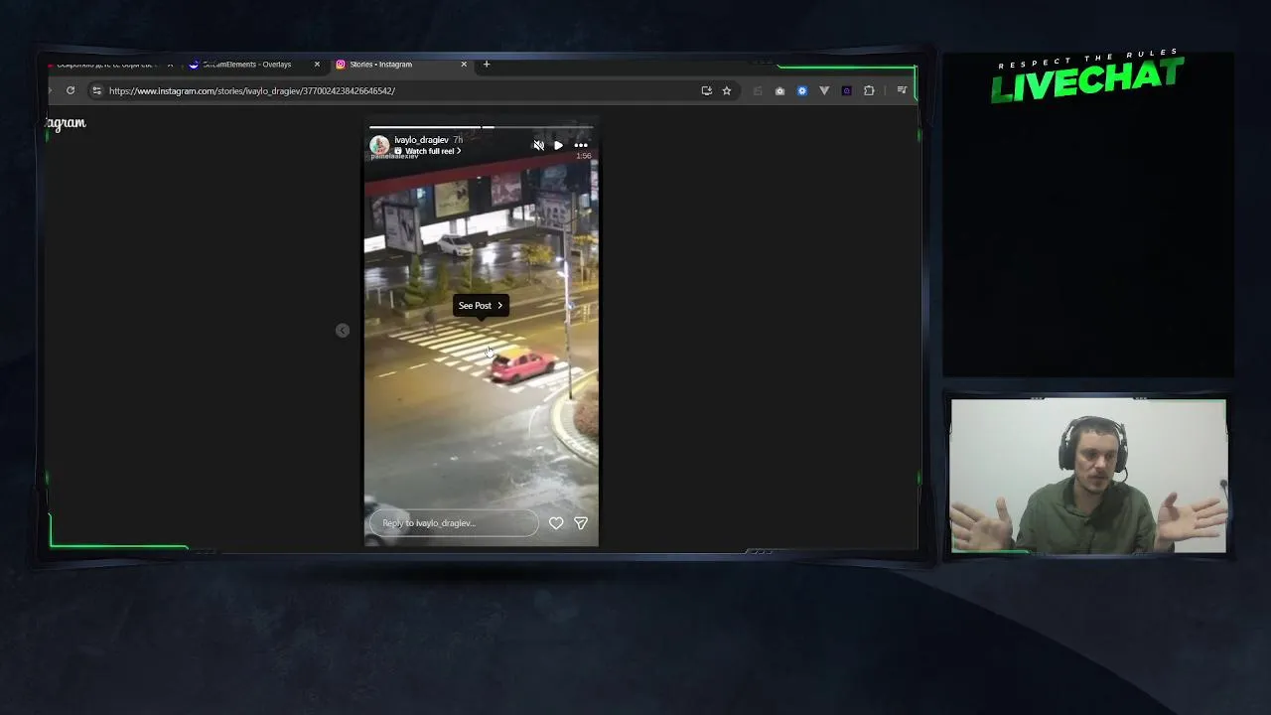
Task: Open the triangle V extension icon
Action: tap(824, 90)
